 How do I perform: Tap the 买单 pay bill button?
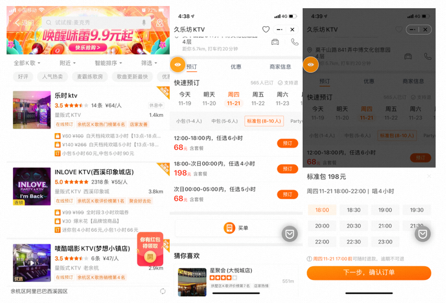click(x=236, y=228)
